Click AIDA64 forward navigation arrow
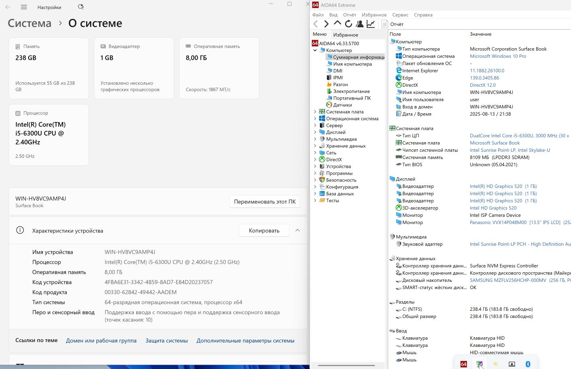571x369 pixels. pyautogui.click(x=326, y=24)
